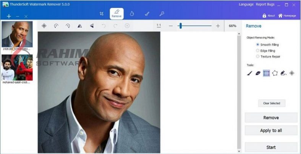Viewport: 301px width, 154px height.
Task: Click the cancel circle-X toolbar icon
Action: 127,25
